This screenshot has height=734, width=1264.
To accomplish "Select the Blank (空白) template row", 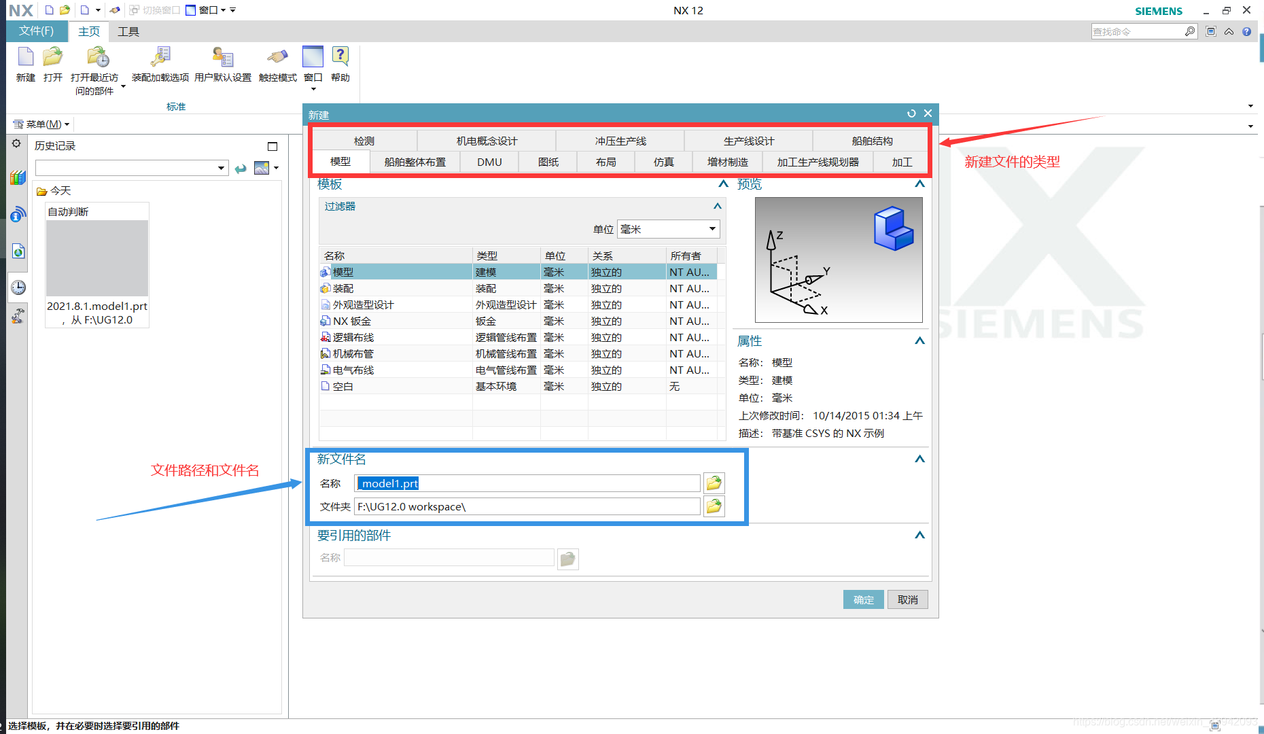I will coord(518,386).
